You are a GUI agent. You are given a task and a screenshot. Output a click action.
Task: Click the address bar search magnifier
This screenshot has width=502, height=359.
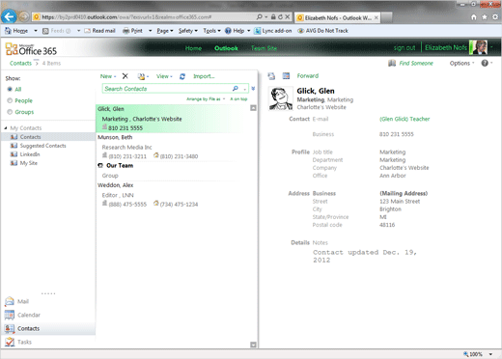pyautogui.click(x=260, y=16)
